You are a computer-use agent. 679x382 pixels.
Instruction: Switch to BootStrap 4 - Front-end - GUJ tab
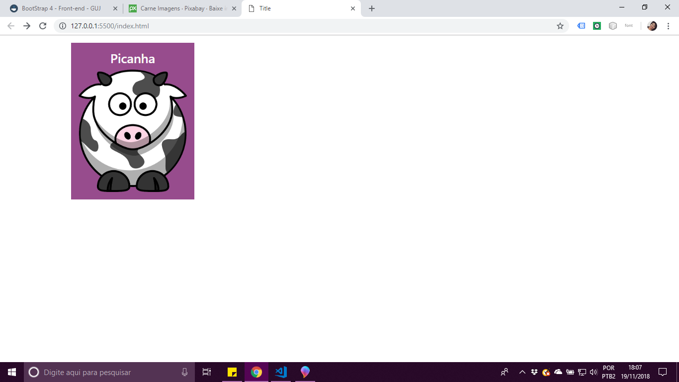[61, 8]
